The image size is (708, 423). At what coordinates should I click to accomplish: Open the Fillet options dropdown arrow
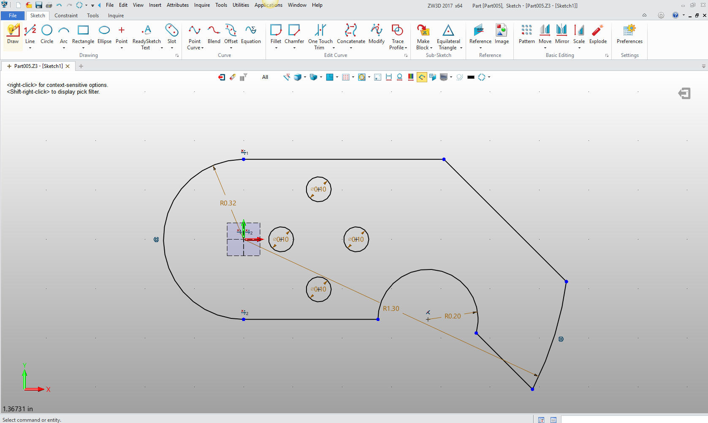276,48
